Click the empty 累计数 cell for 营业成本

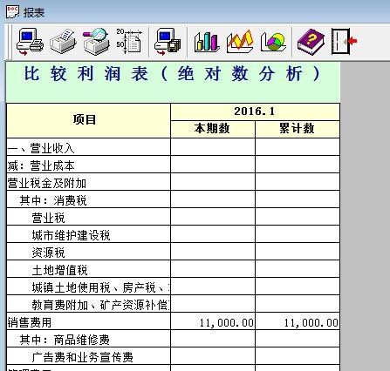coord(298,165)
